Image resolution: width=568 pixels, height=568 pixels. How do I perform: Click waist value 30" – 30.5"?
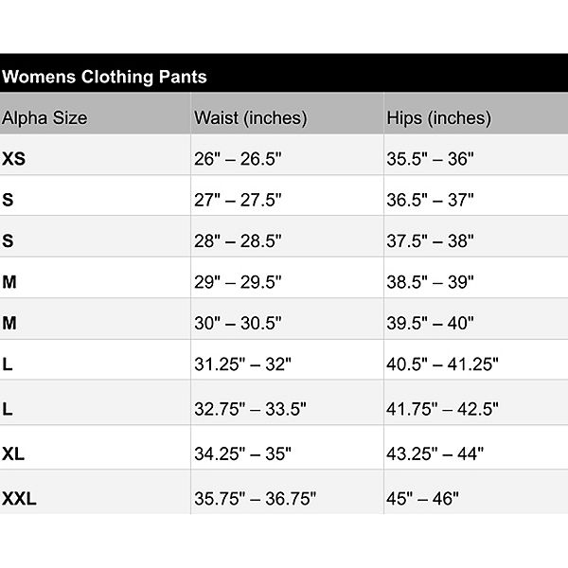pos(238,323)
